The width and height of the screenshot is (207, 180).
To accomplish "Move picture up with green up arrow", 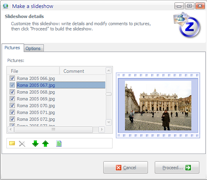I will pyautogui.click(x=45, y=144).
